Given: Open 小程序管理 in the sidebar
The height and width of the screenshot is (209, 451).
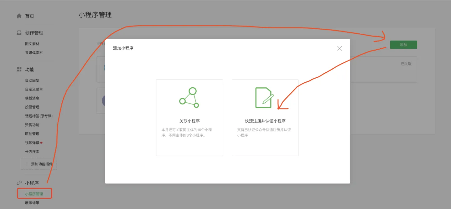Looking at the screenshot, I should click(x=34, y=193).
